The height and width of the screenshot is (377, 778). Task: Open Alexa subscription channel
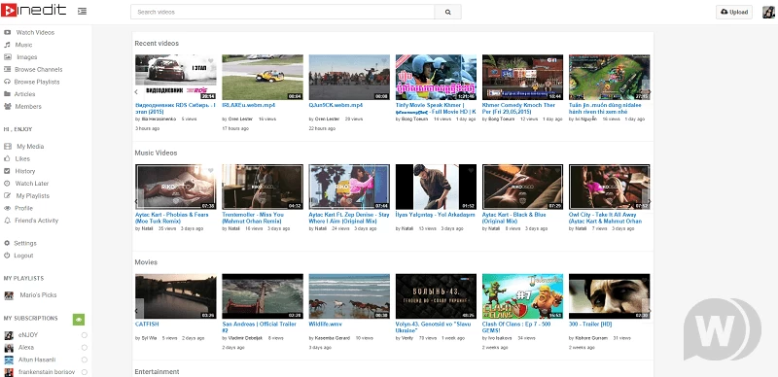pos(26,348)
